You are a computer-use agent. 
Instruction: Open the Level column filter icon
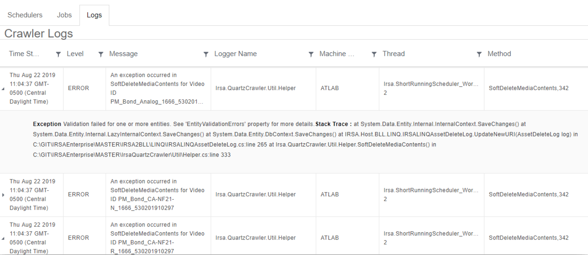click(x=101, y=54)
